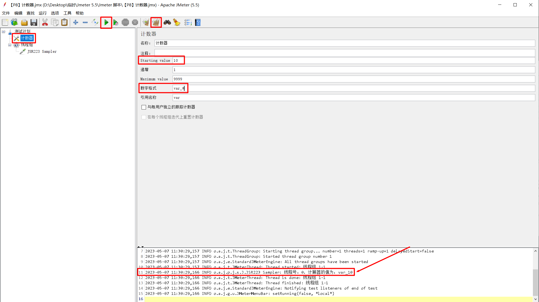Click the binoculars Search icon
This screenshot has width=539, height=302.
tap(167, 23)
